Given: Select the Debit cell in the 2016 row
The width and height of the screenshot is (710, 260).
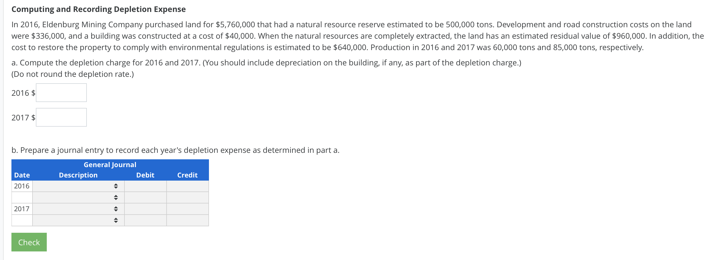Looking at the screenshot, I should point(146,186).
